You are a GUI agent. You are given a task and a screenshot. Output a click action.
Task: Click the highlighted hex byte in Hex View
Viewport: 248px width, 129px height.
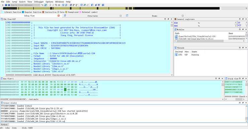coord(65,90)
